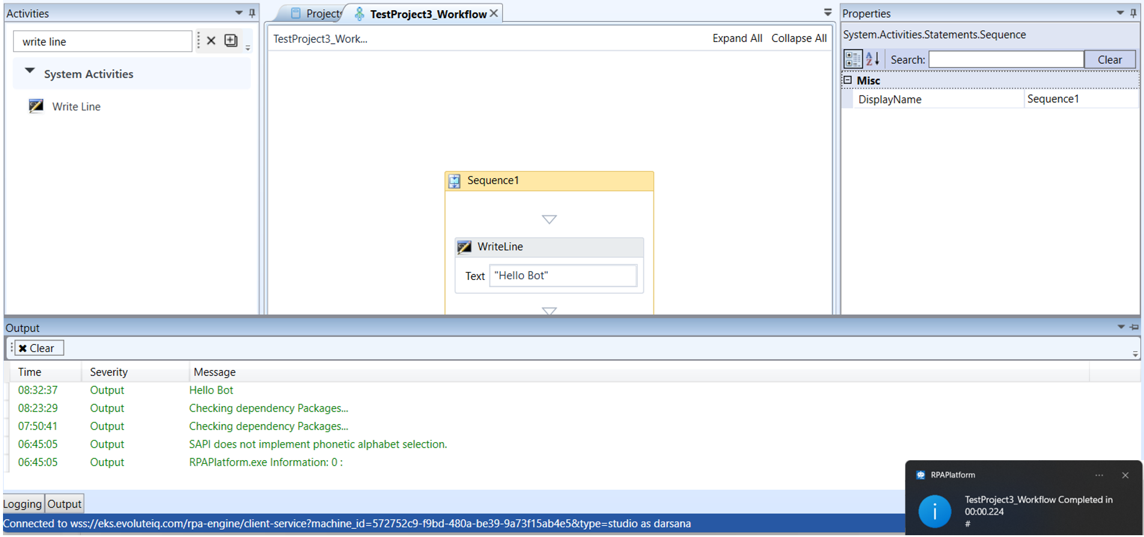
Task: Click the connection status bar text
Action: [347, 524]
